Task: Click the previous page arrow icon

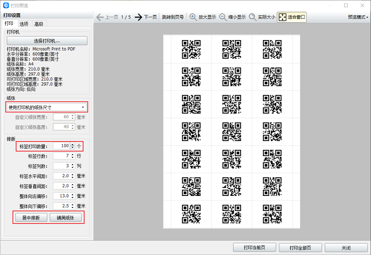Action: click(x=100, y=17)
